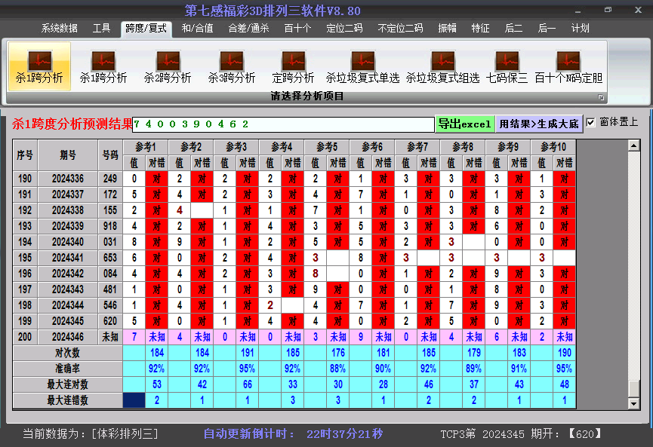Screen dimensions: 653x447
Task: Click the prediction result text field
Action: click(x=283, y=124)
